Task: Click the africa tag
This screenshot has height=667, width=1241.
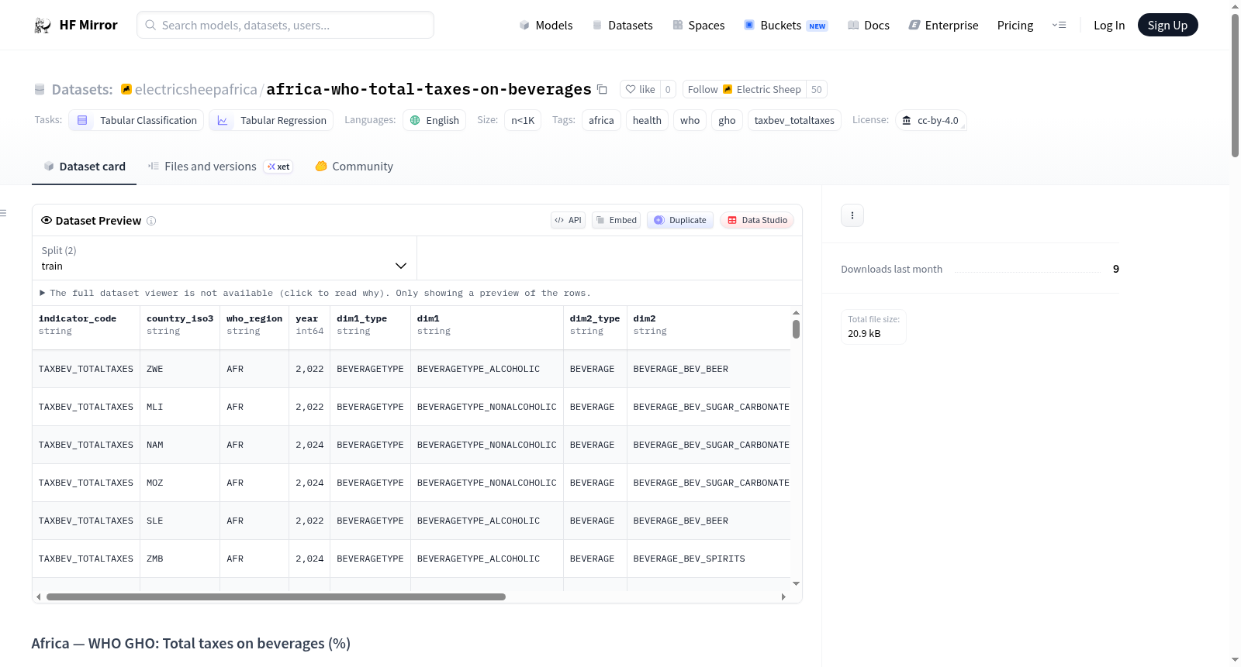Action: pos(601,120)
